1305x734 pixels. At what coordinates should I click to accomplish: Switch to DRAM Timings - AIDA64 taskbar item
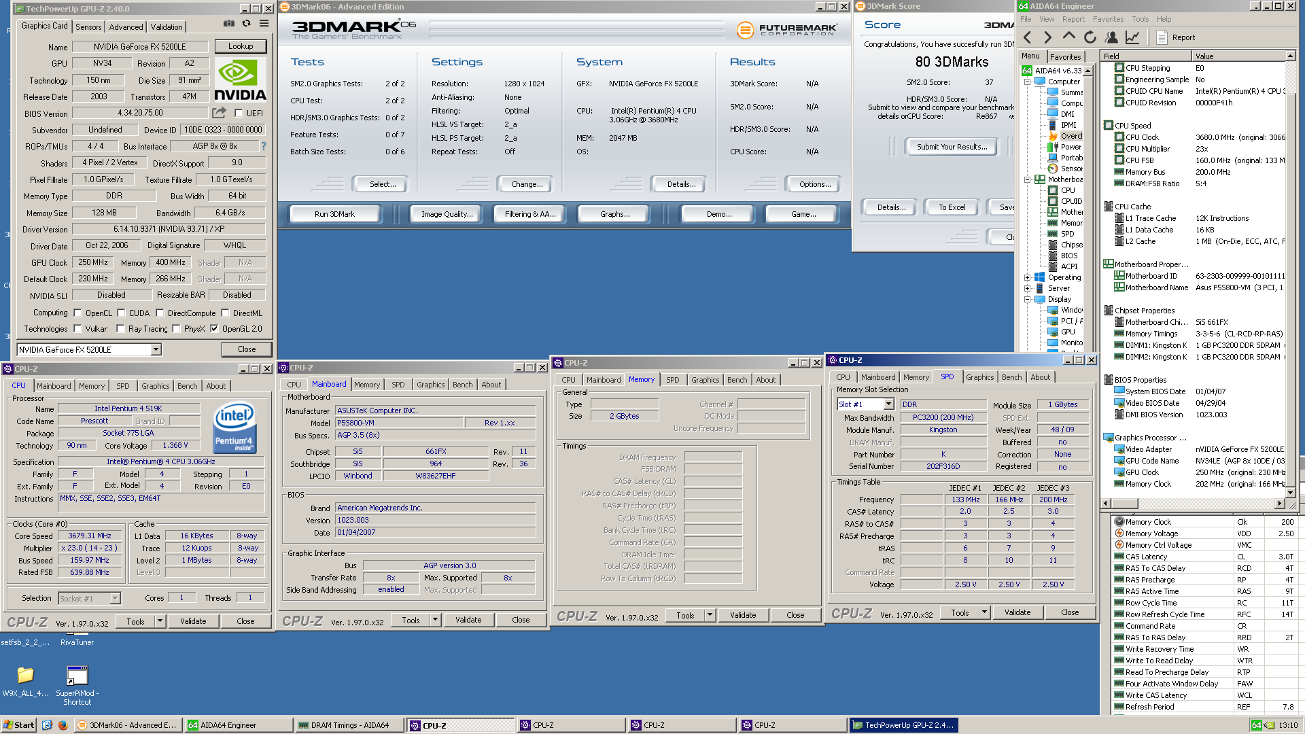pos(350,725)
